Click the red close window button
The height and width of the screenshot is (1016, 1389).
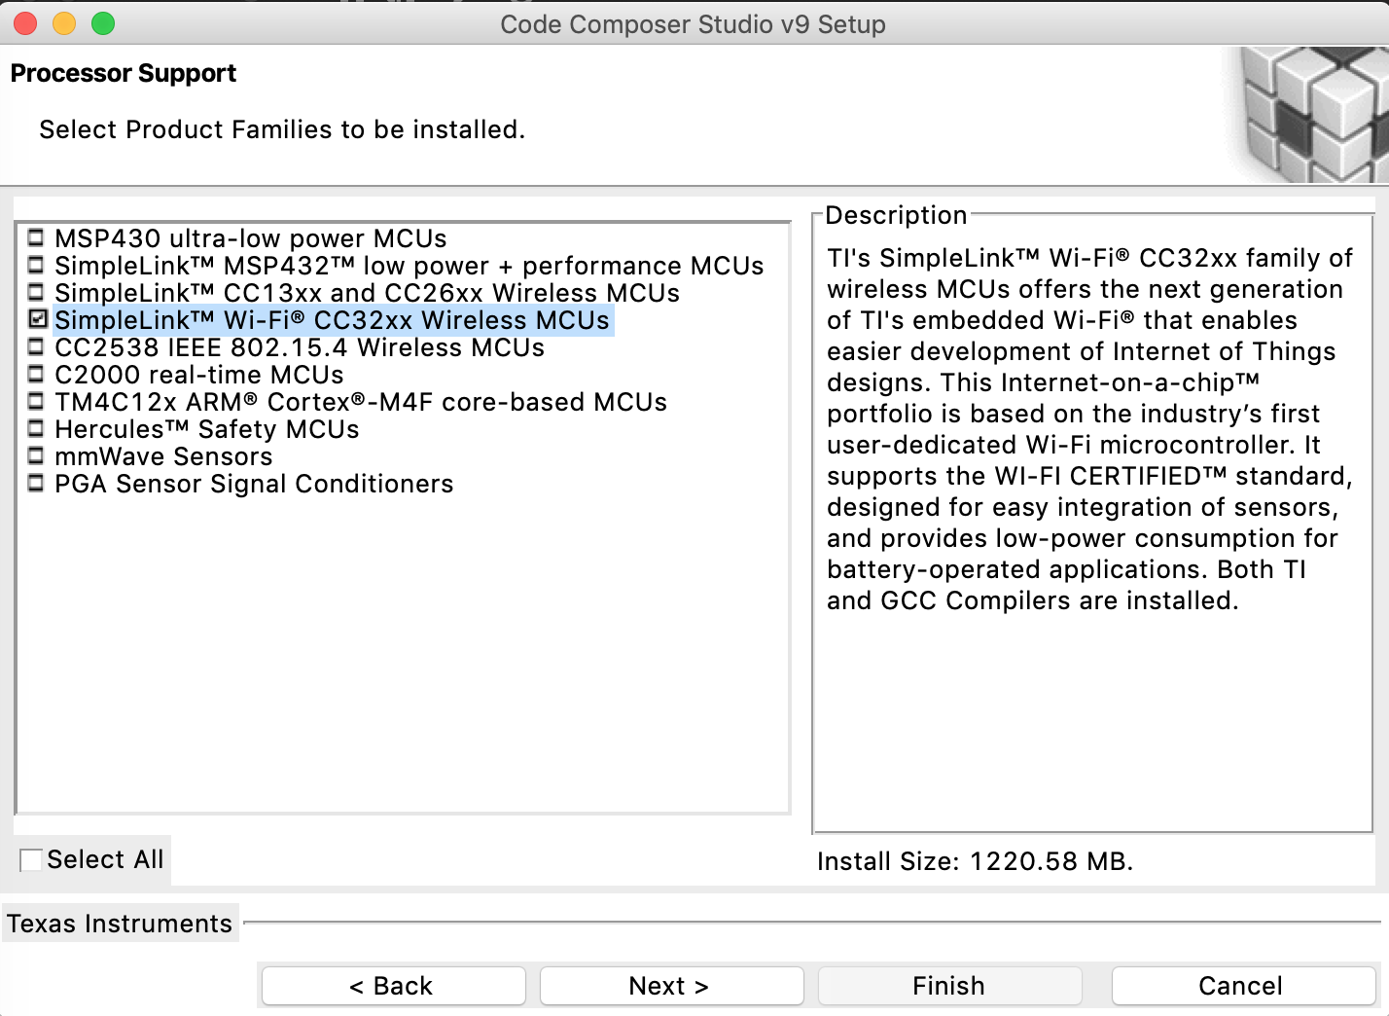click(x=25, y=23)
